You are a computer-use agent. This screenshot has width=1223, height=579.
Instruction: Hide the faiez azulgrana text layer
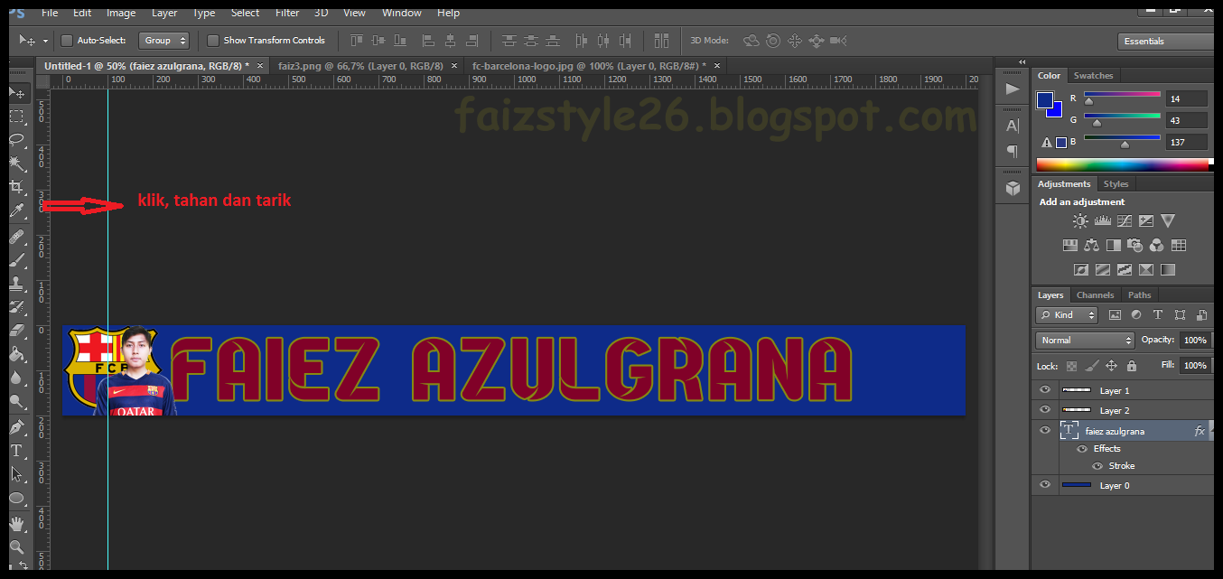point(1045,430)
